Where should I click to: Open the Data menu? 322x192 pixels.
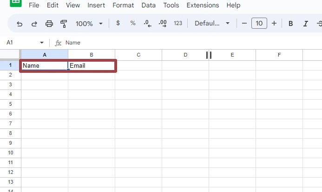pyautogui.click(x=149, y=5)
